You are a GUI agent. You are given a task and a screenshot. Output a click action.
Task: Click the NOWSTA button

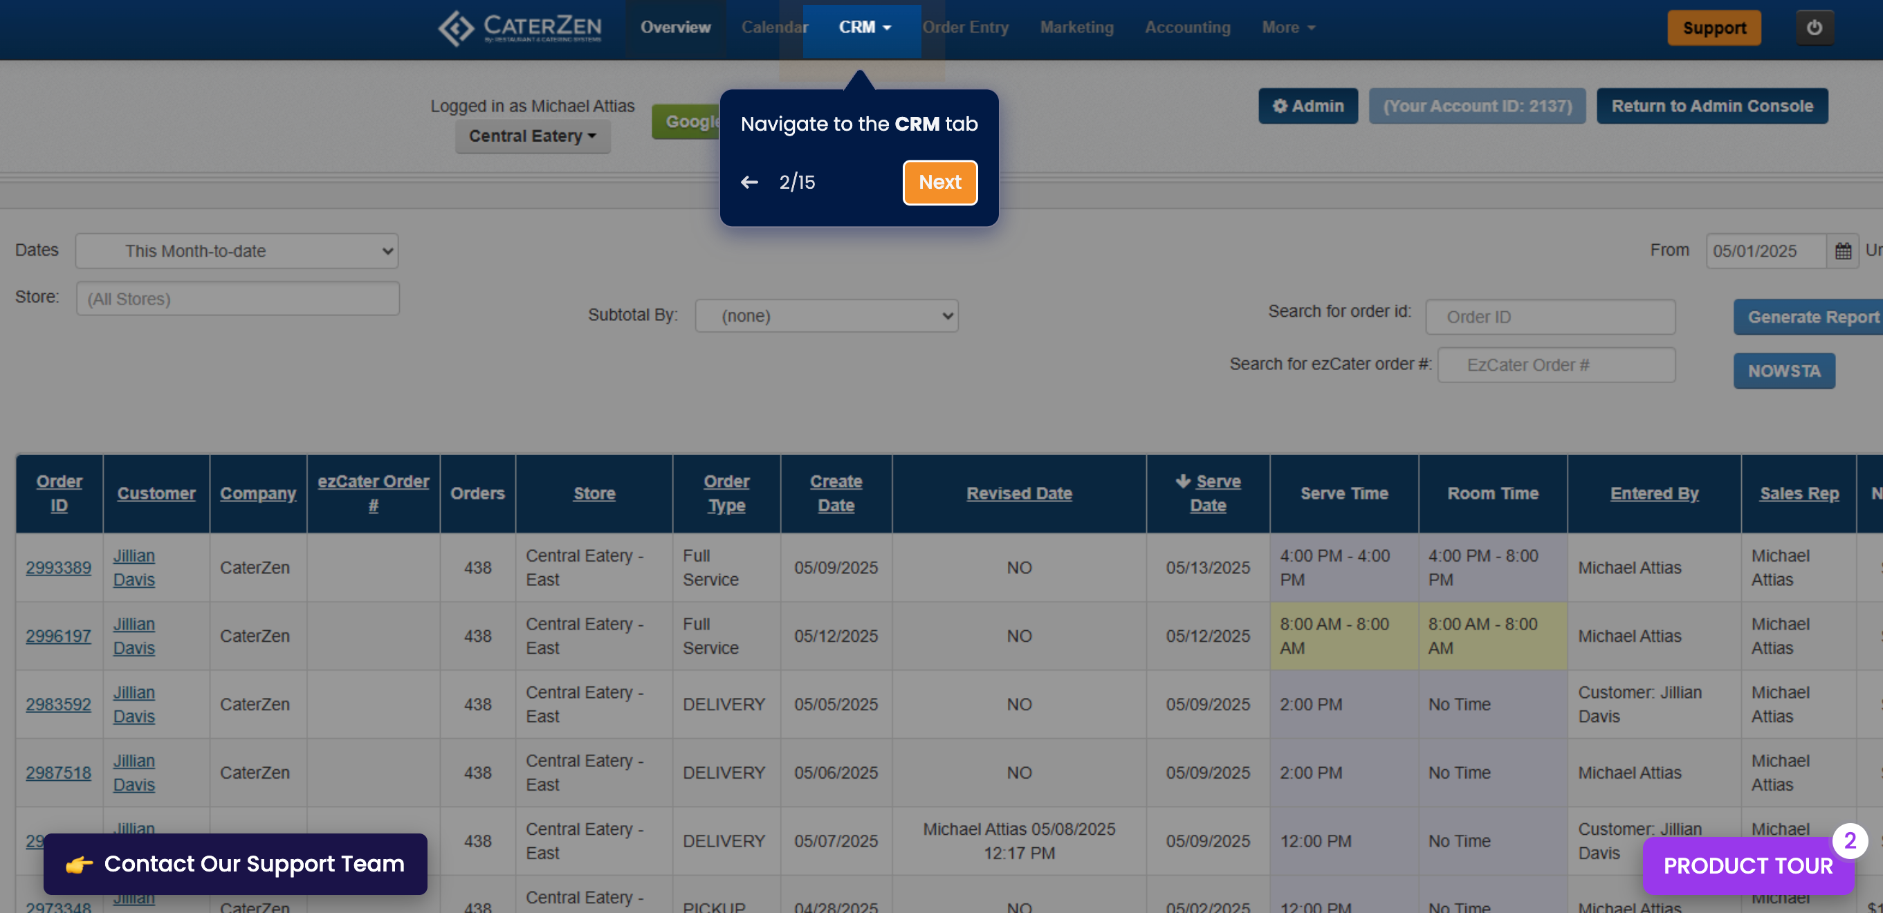point(1783,371)
